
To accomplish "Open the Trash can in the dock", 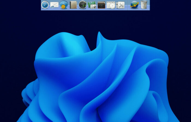I will [144, 5].
